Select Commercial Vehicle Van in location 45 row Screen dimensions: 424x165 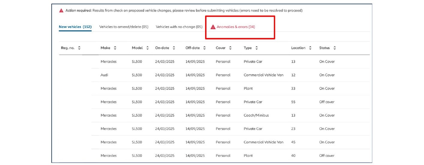tap(264, 142)
